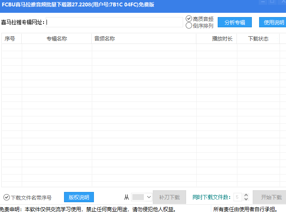Image resolution: width=286 pixels, height=212 pixels.
Task: Click the 补刀下载 button
Action: (169, 197)
